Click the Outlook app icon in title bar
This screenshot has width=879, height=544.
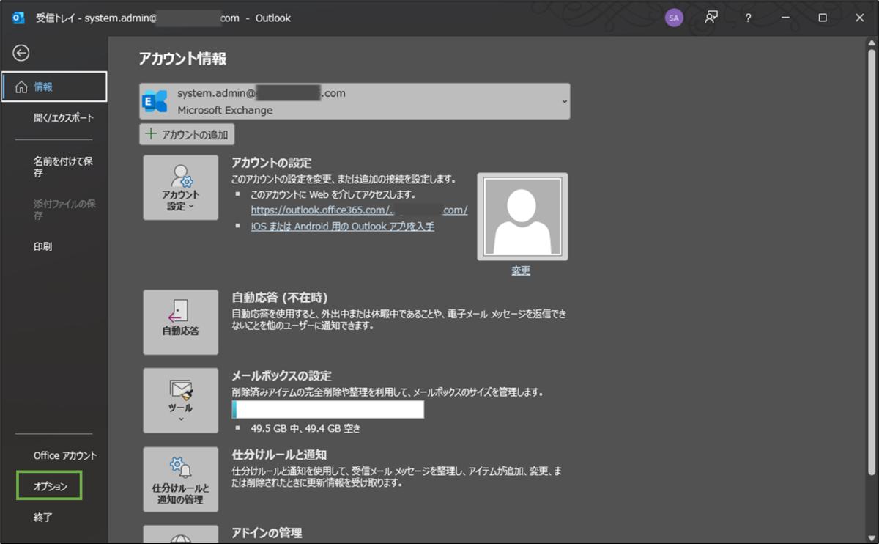click(x=19, y=18)
